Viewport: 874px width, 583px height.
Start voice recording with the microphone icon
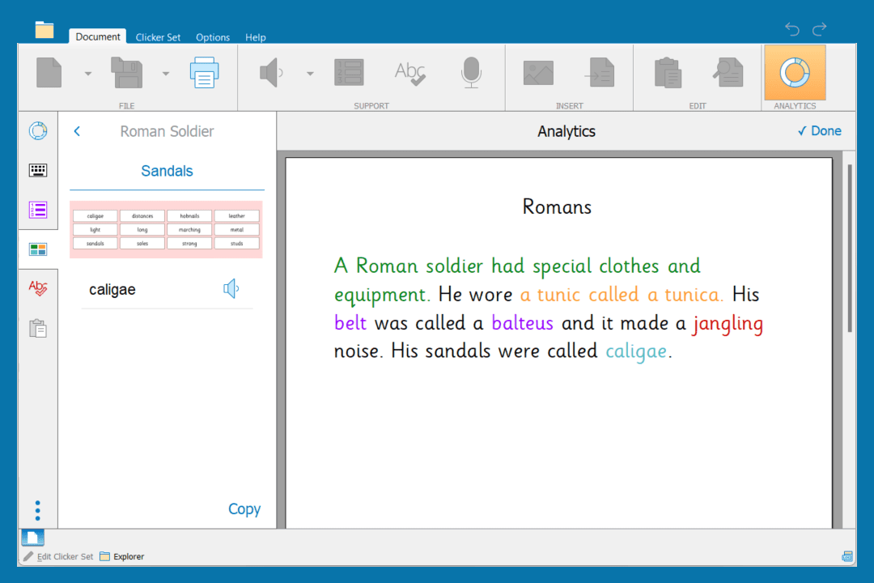coord(471,73)
